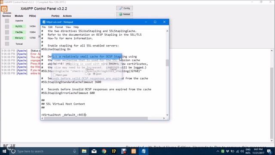
Task: Click the #SSLUseStapling On line
Action: point(56,49)
